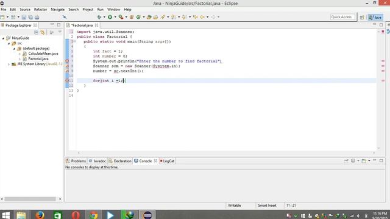Save the file using the Save icon
This screenshot has height=219, width=390.
pos(24,17)
